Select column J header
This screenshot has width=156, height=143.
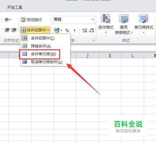87,56
